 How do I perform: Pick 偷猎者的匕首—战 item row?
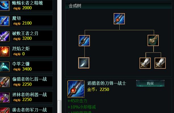26,82
